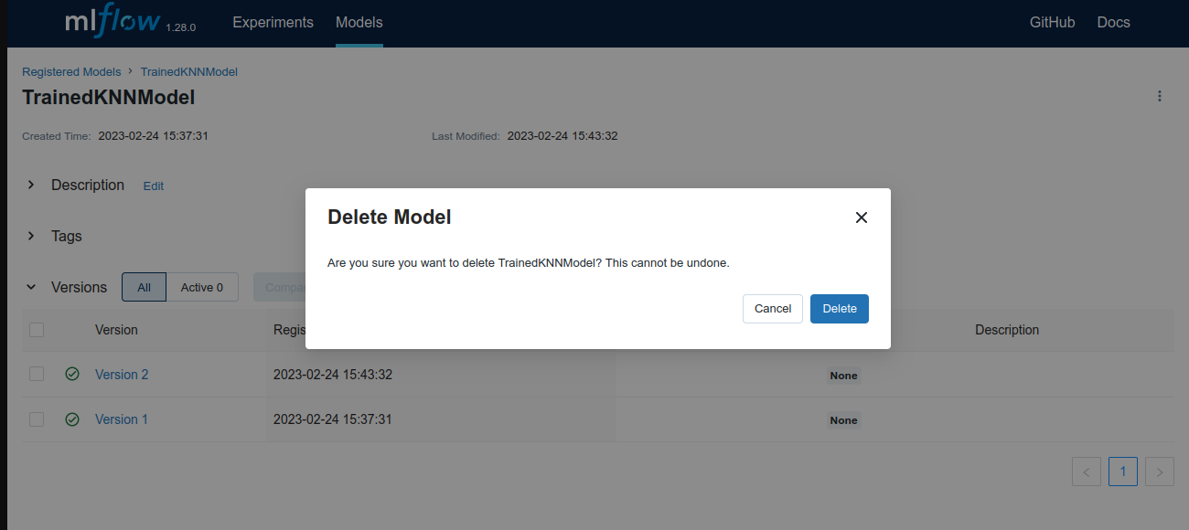This screenshot has width=1189, height=530.
Task: Click the next page chevron in pagination
Action: (1159, 471)
